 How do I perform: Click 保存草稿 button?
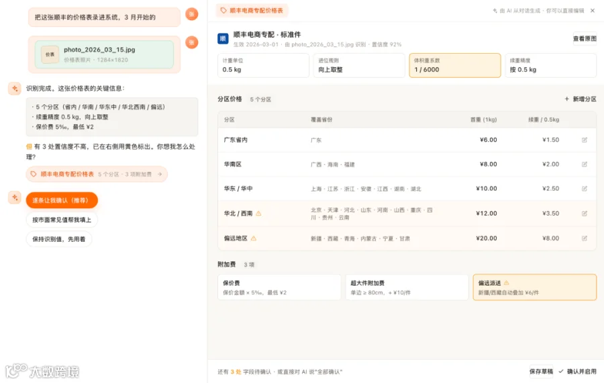pos(541,372)
